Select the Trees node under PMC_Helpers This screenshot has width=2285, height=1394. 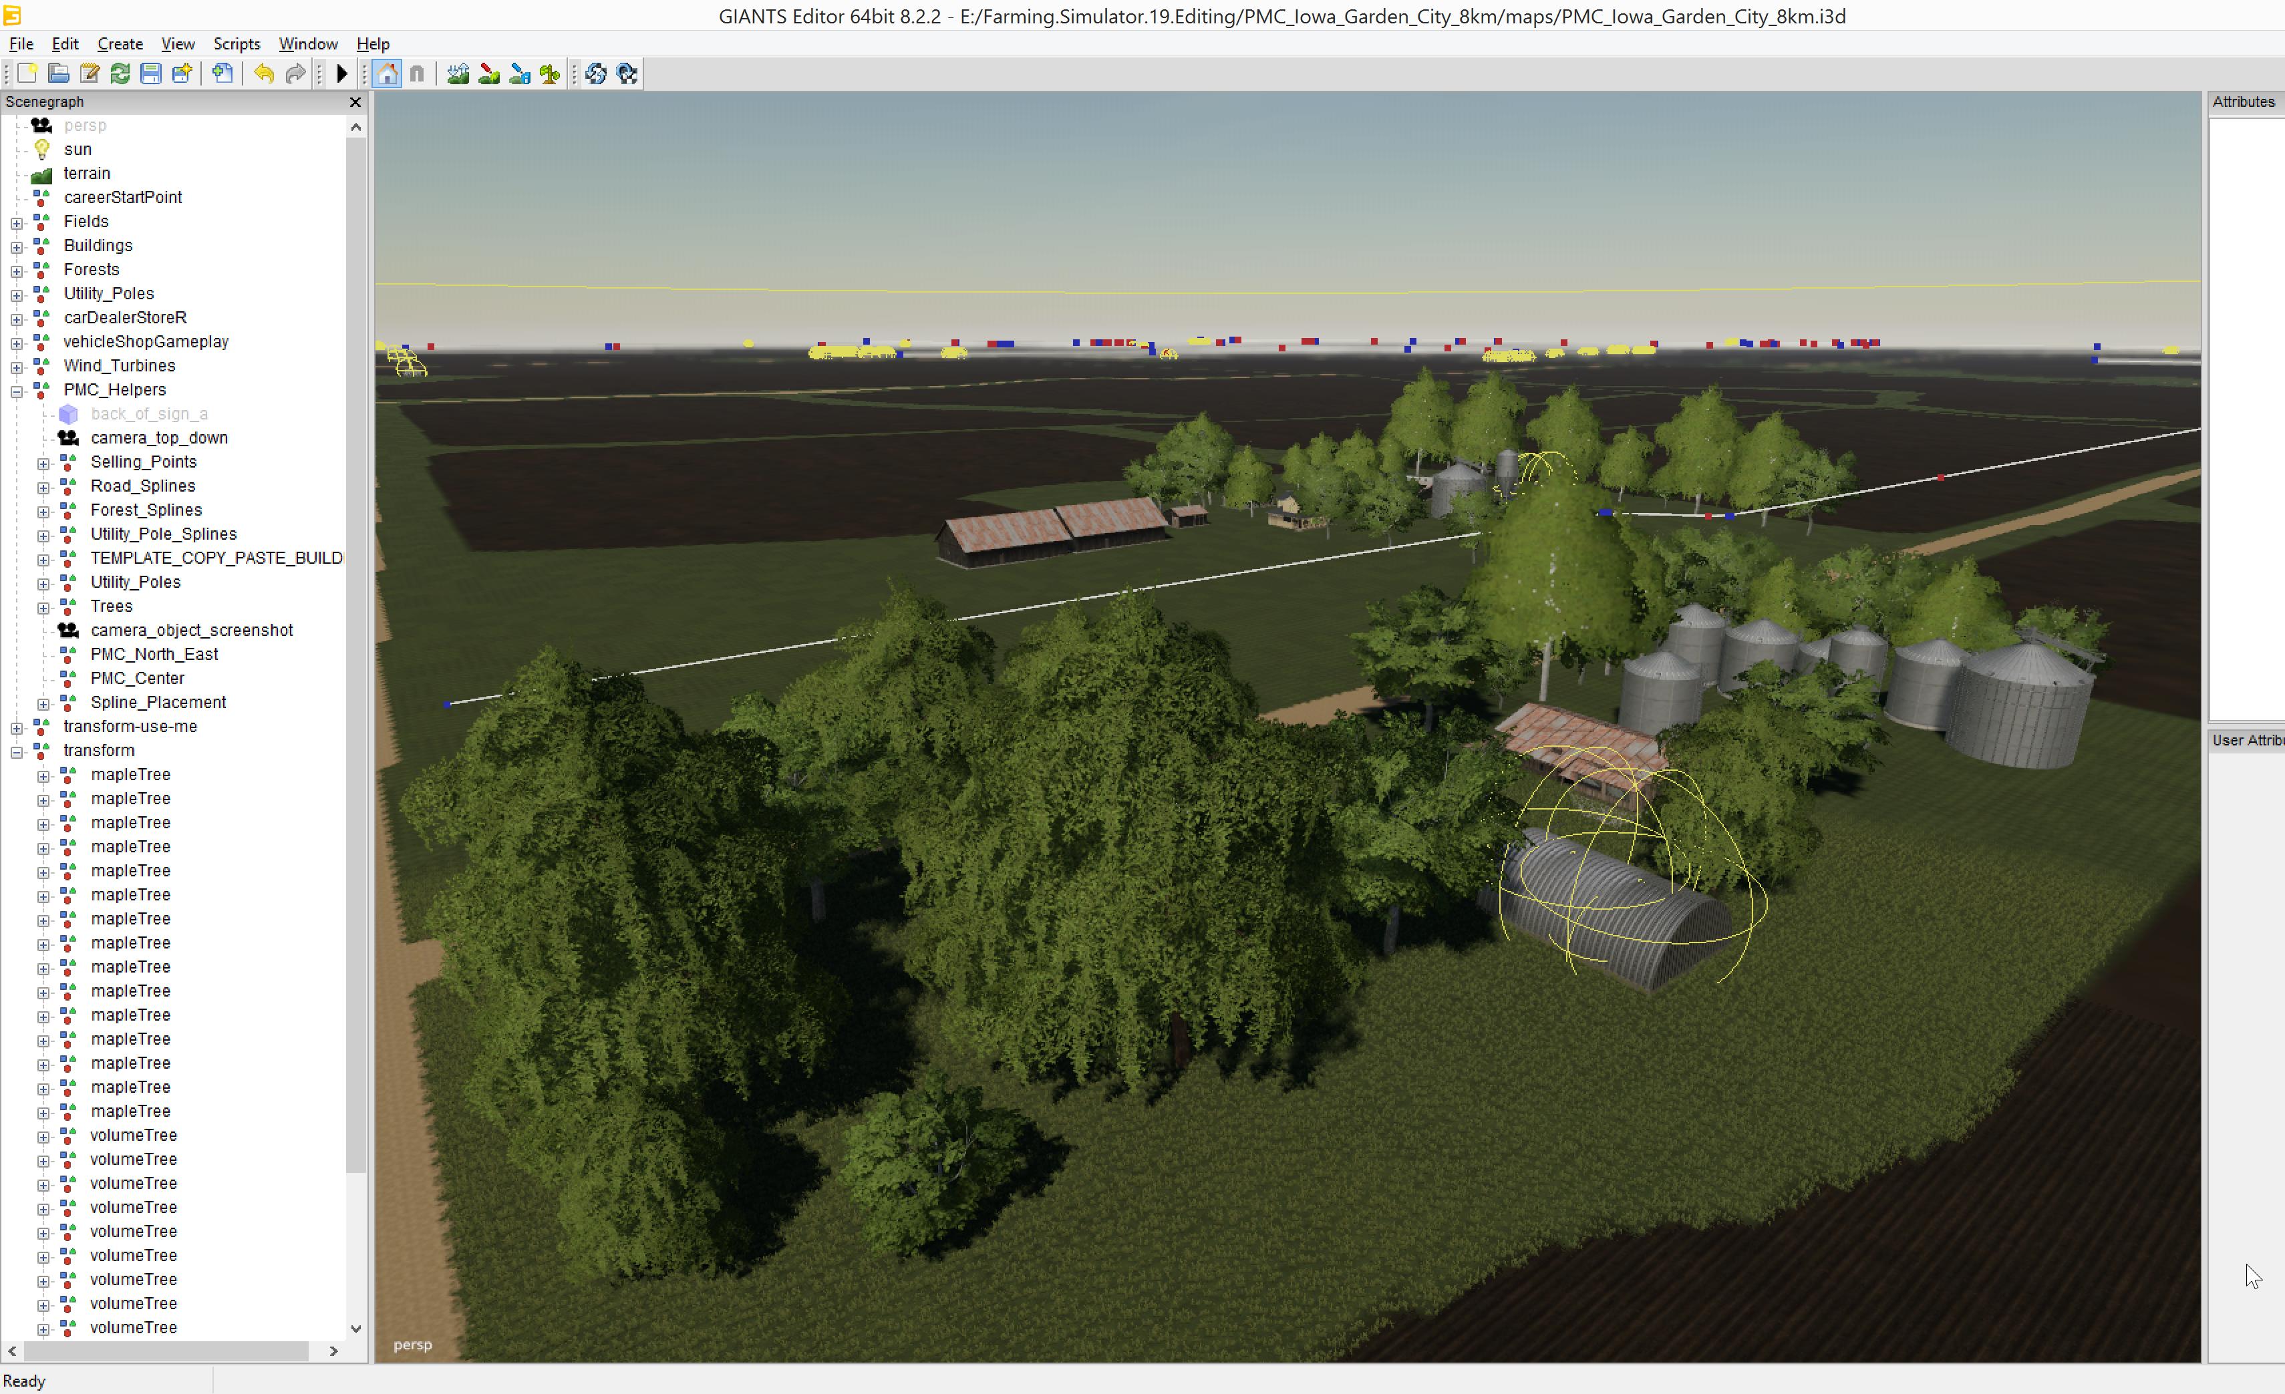(112, 606)
